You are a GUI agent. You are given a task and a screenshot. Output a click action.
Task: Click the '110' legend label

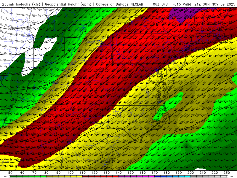pos(83,173)
